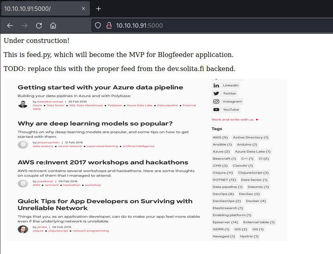Viewport: 333px width, 254px height.
Task: Click the Twitter bird icon
Action: 216,93
